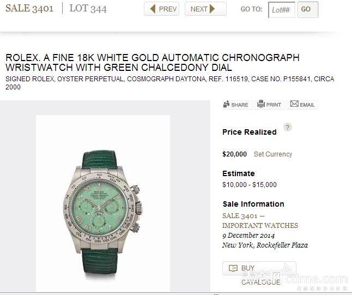Go to the previous lot with PREV
352x295 pixels.
coord(161,9)
